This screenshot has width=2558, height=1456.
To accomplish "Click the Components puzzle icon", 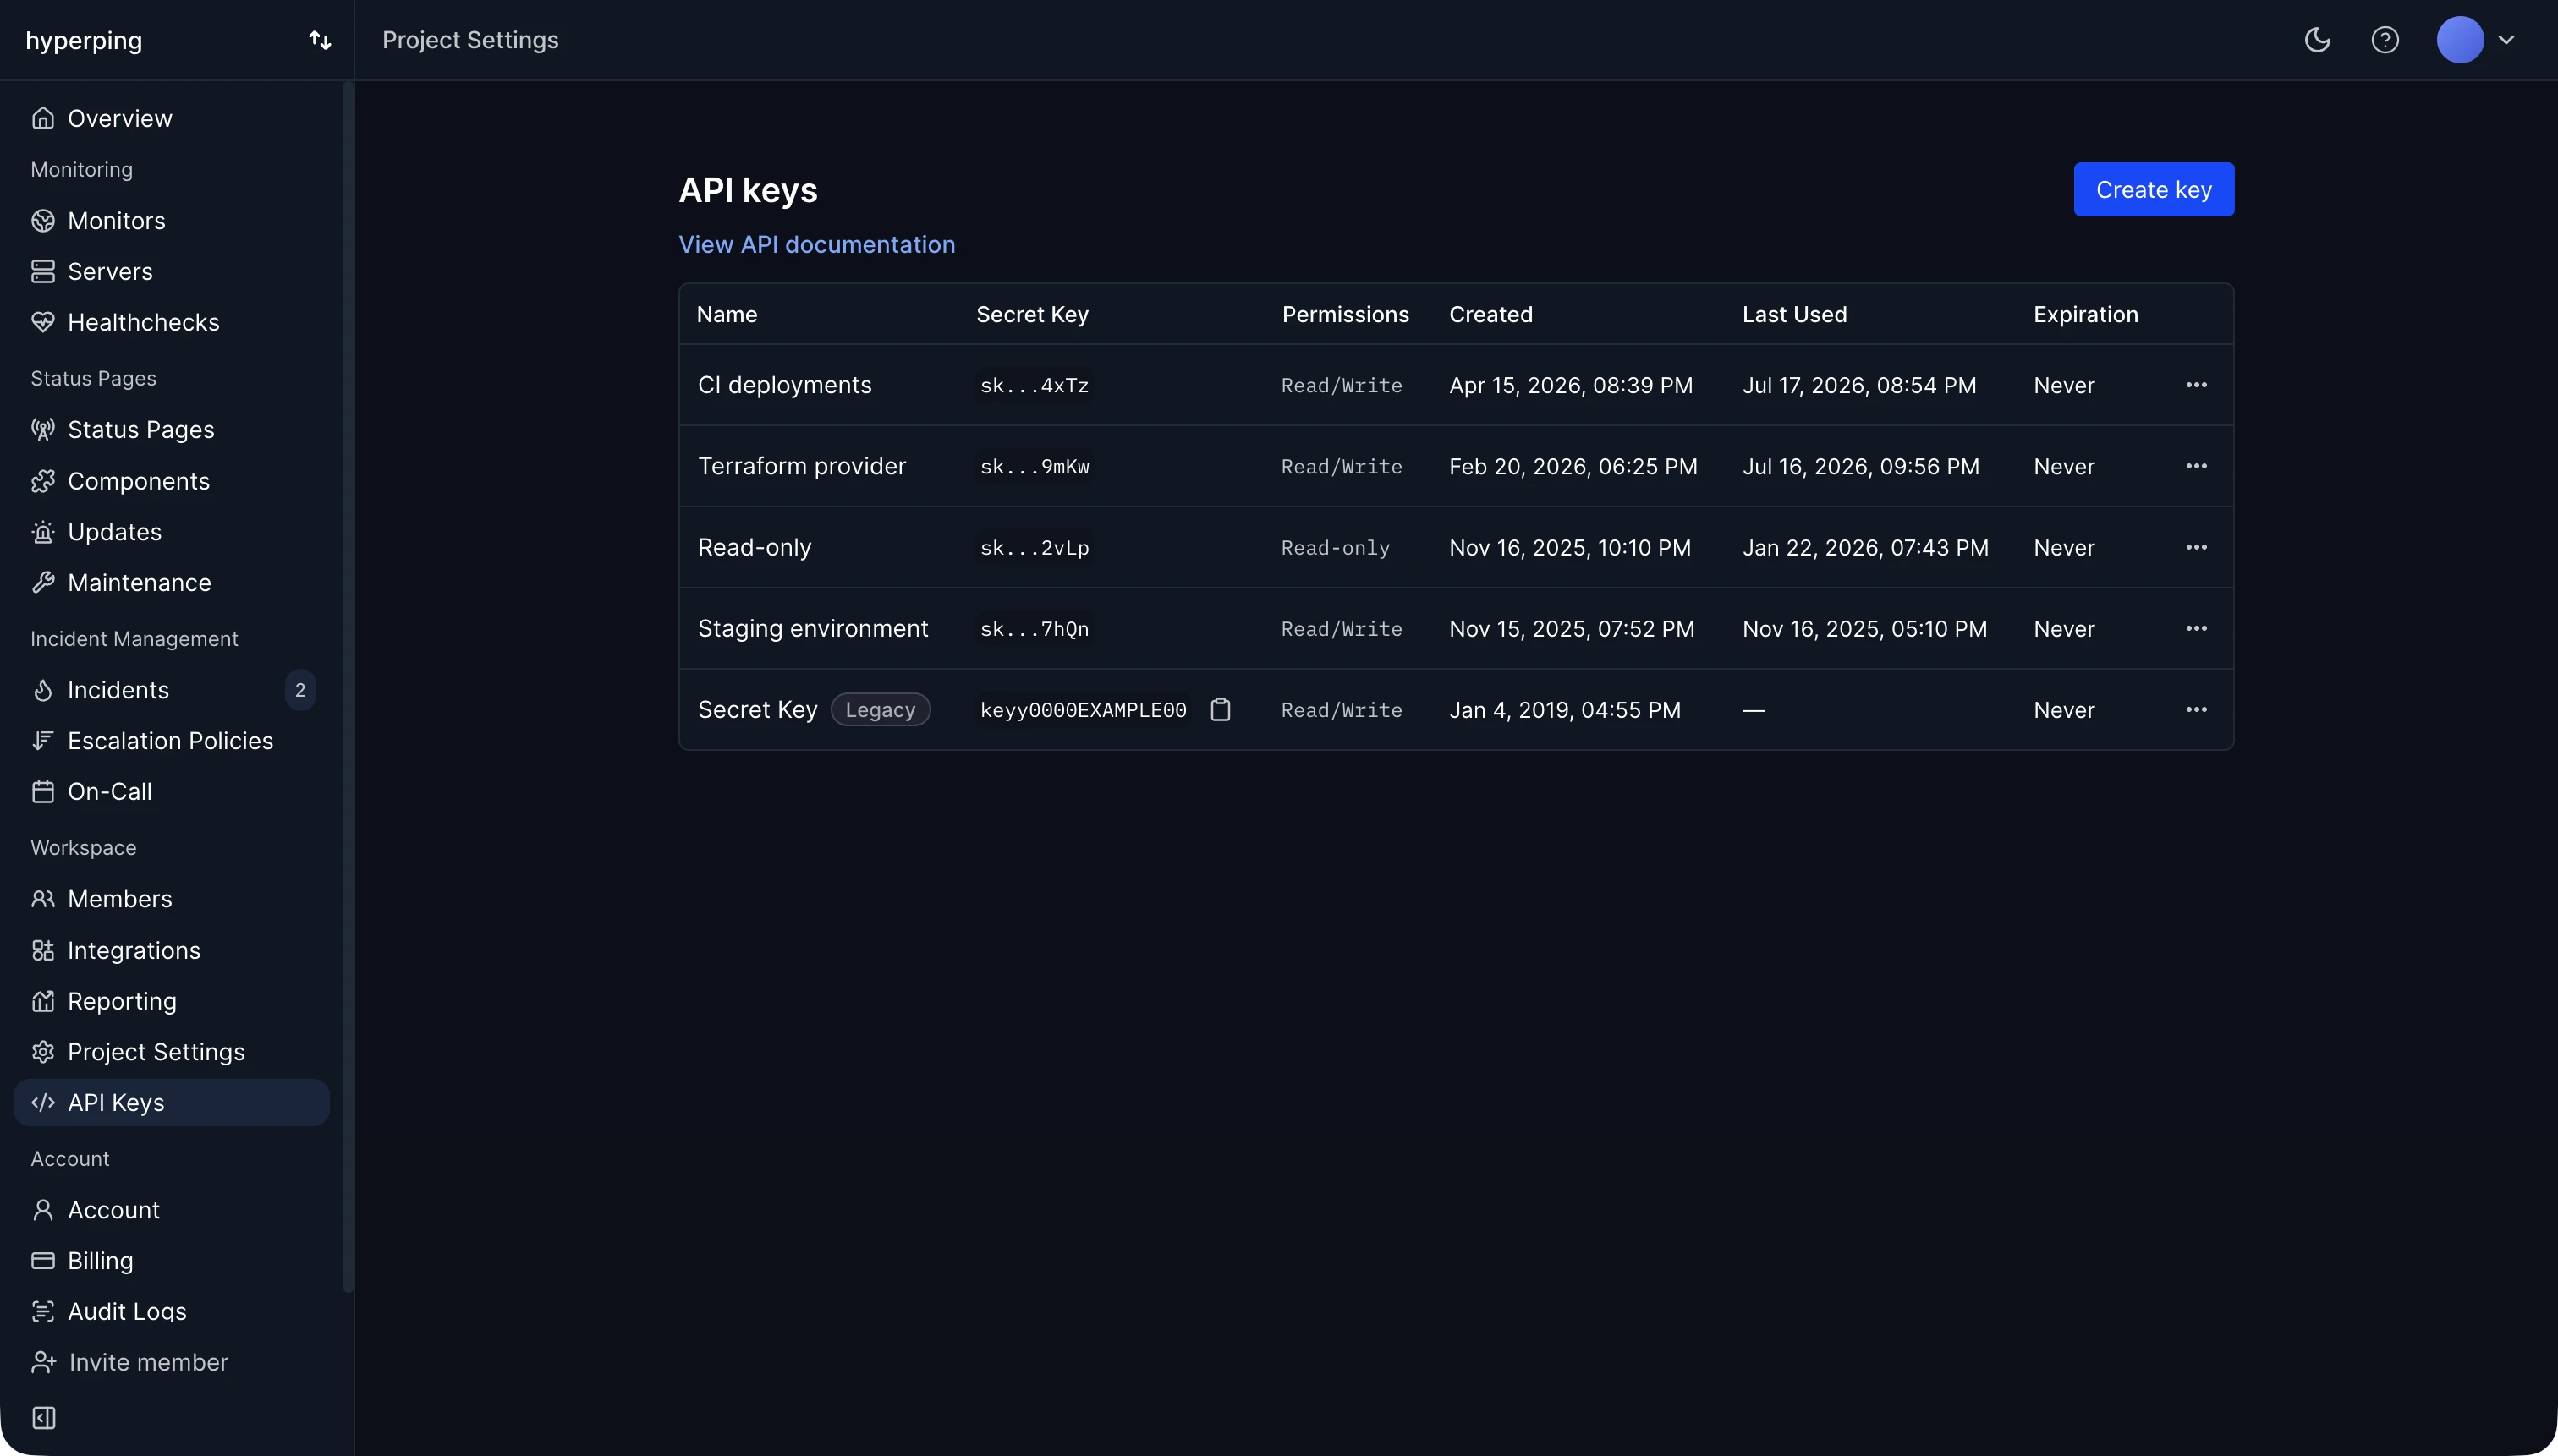I will 43,481.
